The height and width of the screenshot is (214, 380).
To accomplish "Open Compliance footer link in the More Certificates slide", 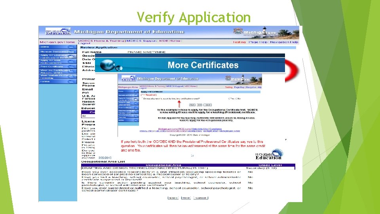I will tap(216, 129).
